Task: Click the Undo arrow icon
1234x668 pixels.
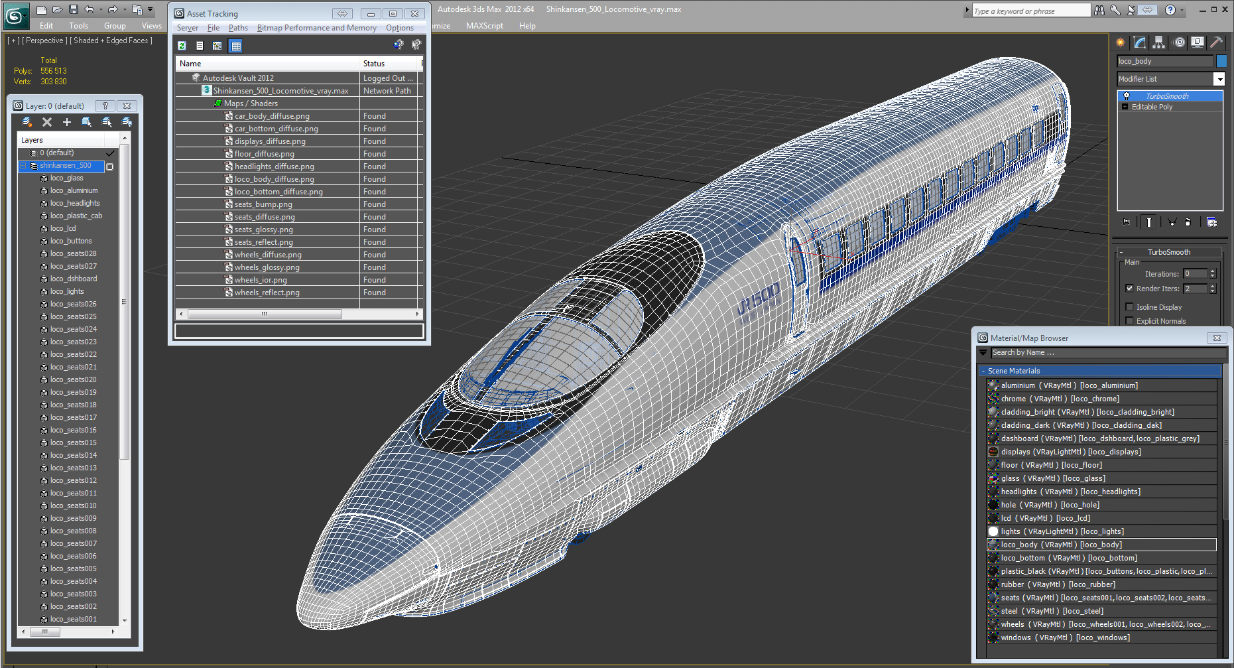Action: pyautogui.click(x=90, y=9)
